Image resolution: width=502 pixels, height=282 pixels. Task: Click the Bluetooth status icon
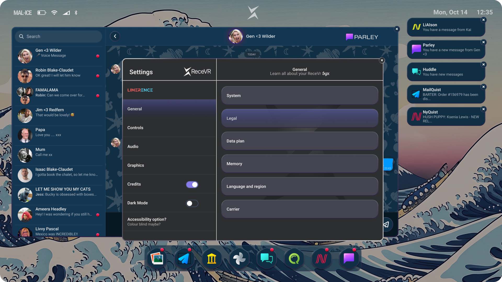pyautogui.click(x=76, y=13)
